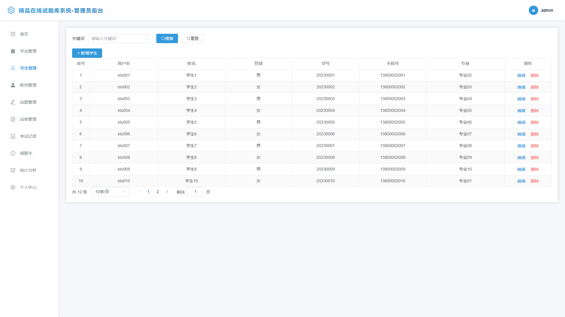Go to next page arrow
The width and height of the screenshot is (565, 317).
[167, 192]
